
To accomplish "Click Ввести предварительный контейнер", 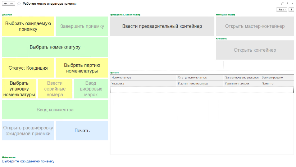I will click(162, 26).
